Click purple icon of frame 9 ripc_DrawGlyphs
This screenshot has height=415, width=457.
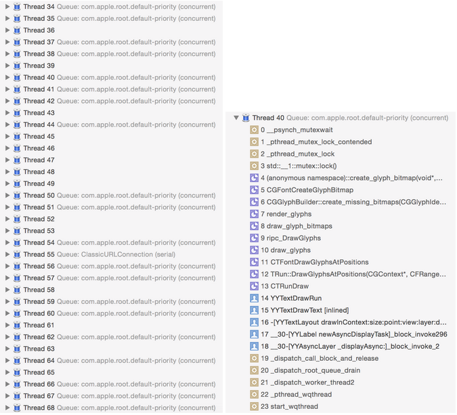tap(254, 238)
